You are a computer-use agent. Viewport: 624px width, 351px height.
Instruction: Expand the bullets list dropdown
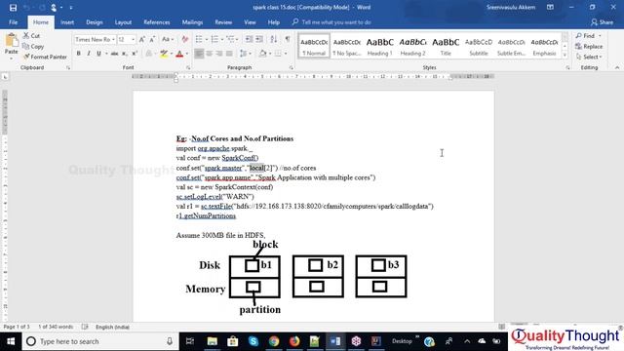[x=207, y=39]
